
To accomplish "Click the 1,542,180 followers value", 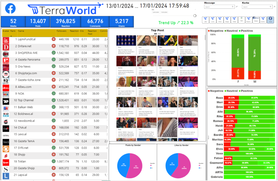I will coord(63,53).
